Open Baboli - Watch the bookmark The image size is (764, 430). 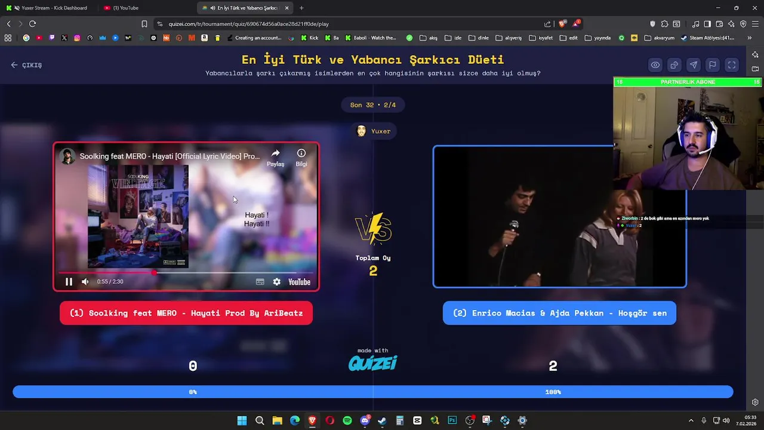(x=371, y=38)
